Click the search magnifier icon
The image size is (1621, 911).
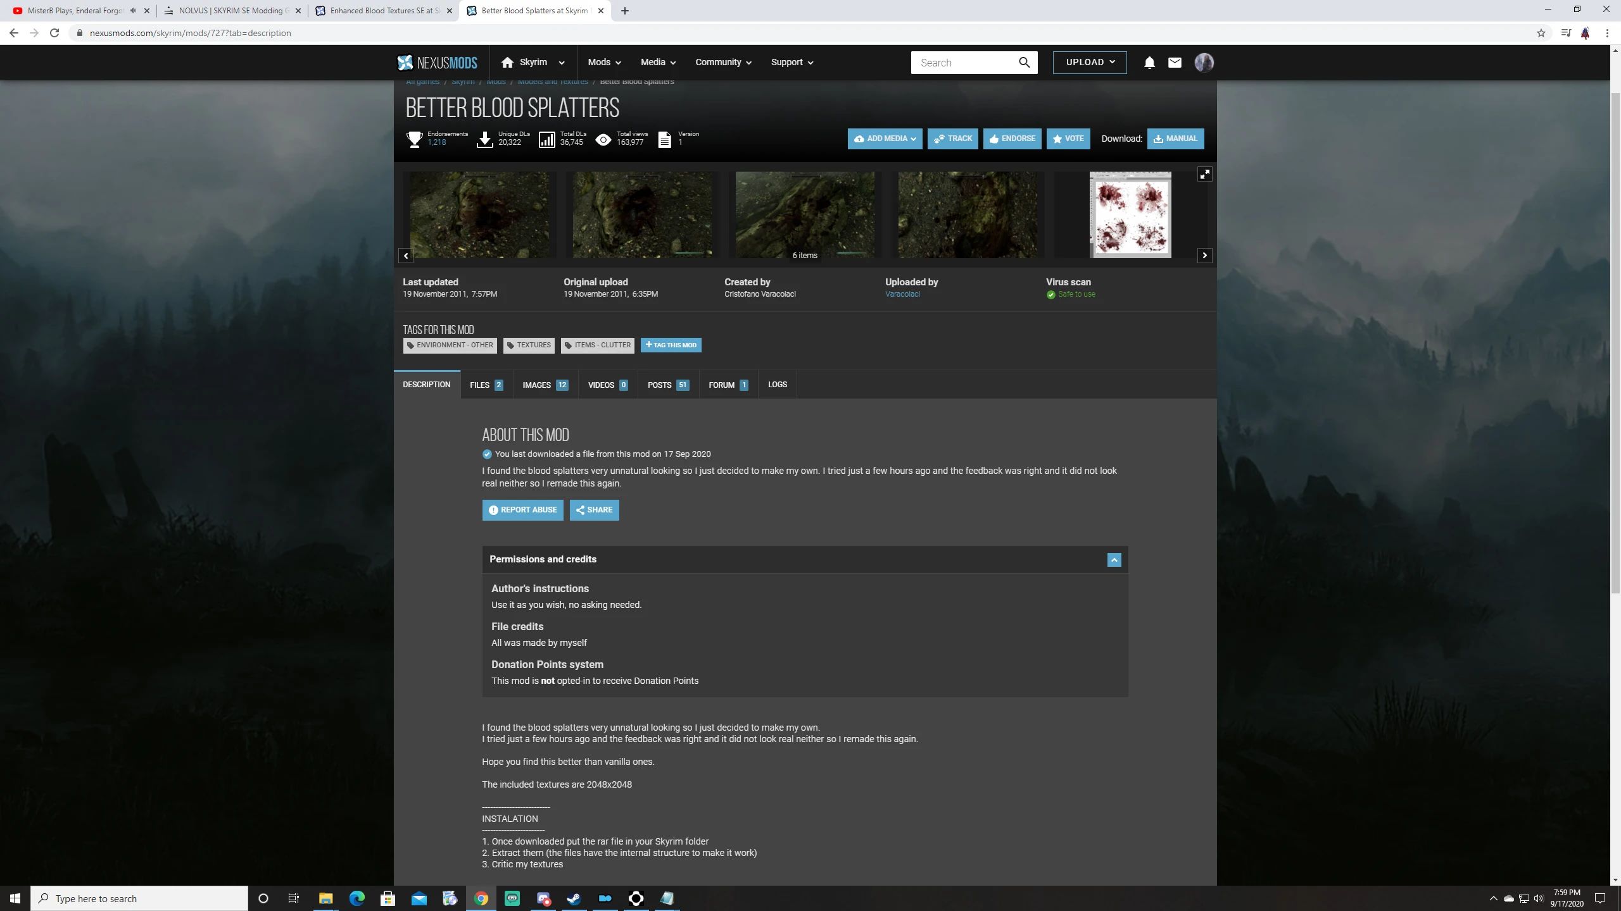click(1024, 62)
